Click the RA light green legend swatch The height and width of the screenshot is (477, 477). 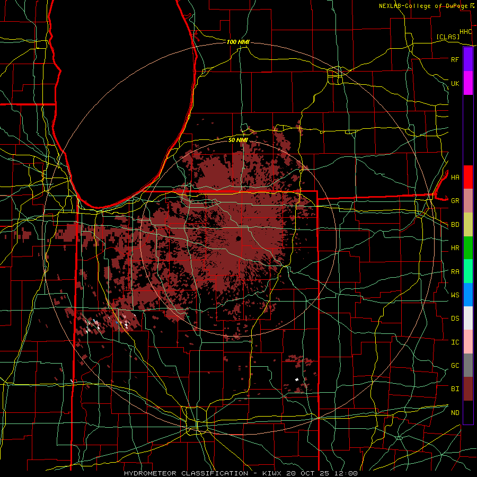click(x=468, y=271)
